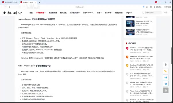Screen dimensions: 173x103
Task: Open the Private-Hosting VPS ranking link
Action: click(141, 92)
